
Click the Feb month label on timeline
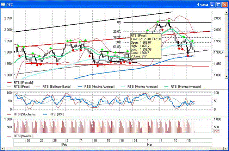pyautogui.click(x=65, y=145)
